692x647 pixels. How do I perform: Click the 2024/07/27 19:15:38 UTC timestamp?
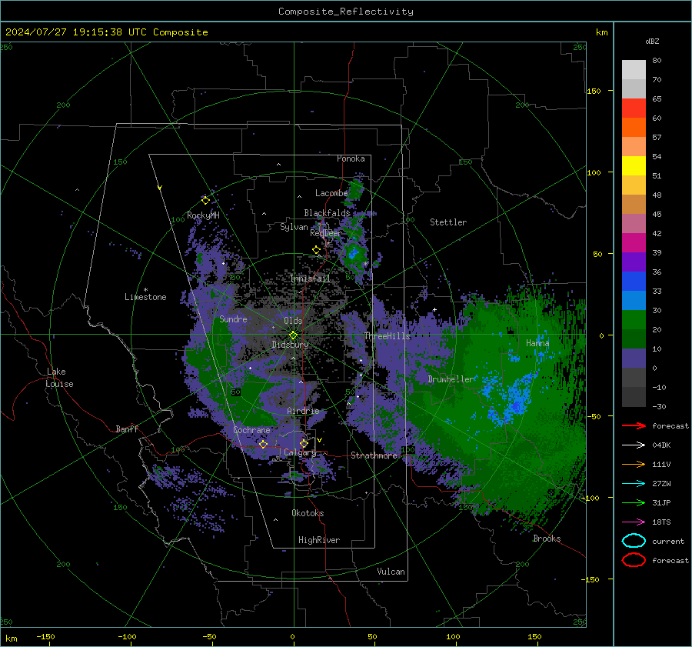pos(76,32)
